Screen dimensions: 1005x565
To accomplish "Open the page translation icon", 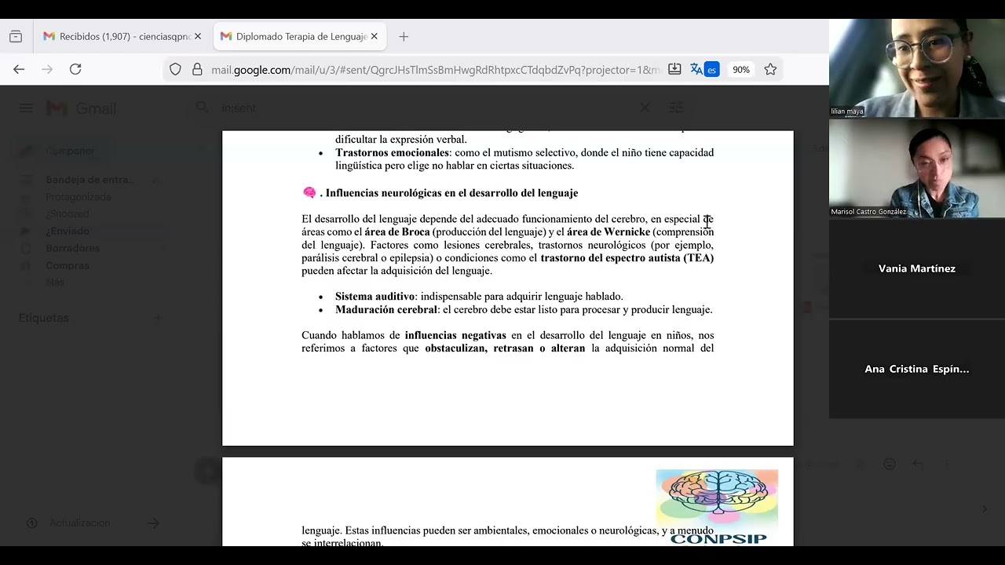I will [x=696, y=69].
